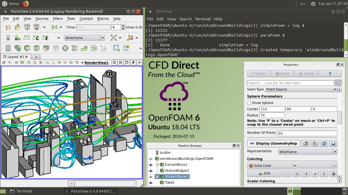Click Display (GeometryRepresentation) section header
Image resolution: width=348 pixels, height=195 pixels.
(x=274, y=144)
